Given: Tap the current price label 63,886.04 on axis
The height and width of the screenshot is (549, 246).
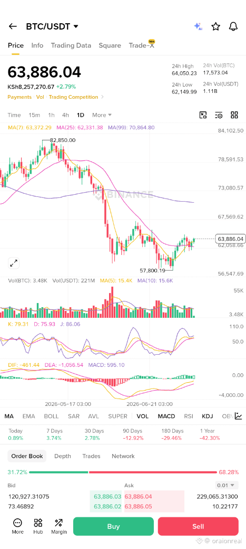Looking at the screenshot, I should [x=230, y=239].
